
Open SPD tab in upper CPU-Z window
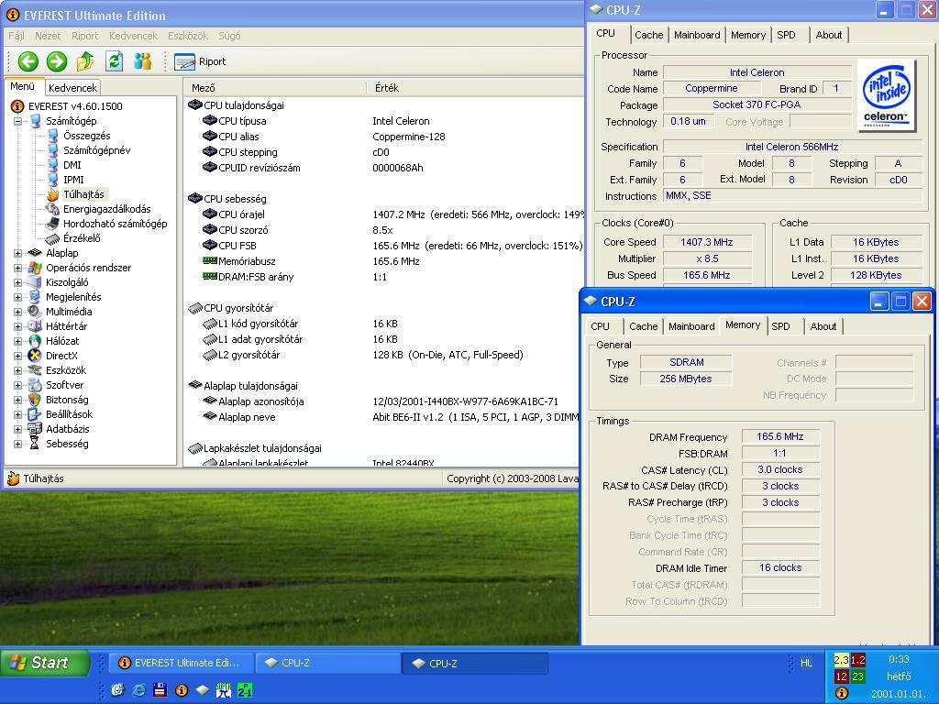(x=786, y=36)
